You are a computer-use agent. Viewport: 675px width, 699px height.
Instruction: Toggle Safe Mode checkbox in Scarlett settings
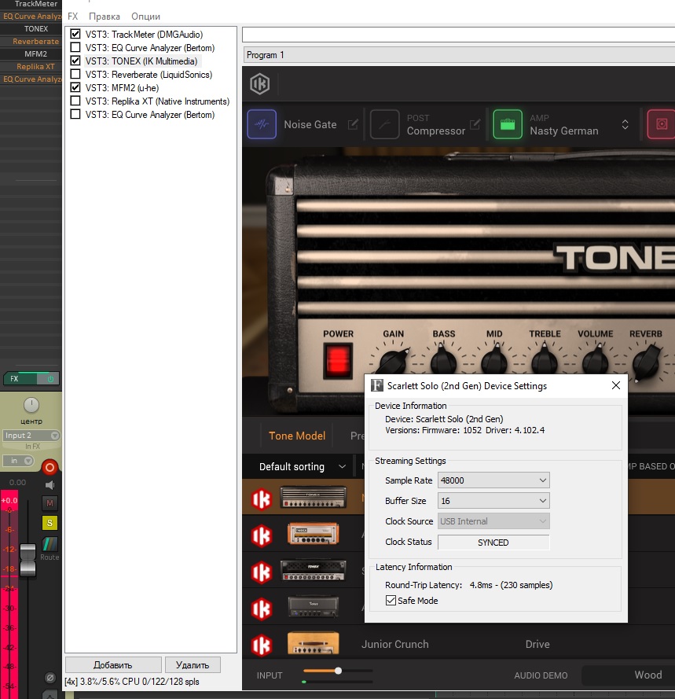coord(391,601)
